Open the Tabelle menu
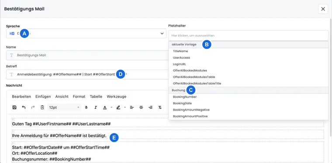This screenshot has height=163, width=332. pyautogui.click(x=96, y=96)
